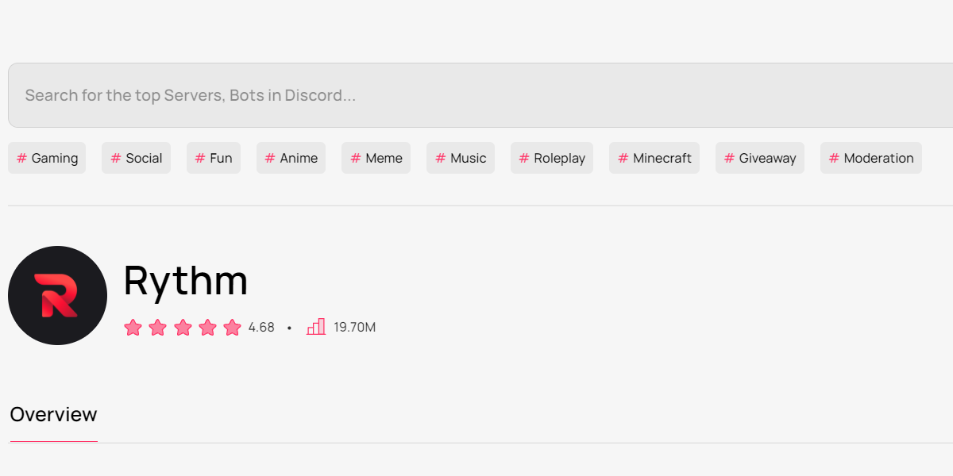Choose the Roleplay tag
The width and height of the screenshot is (953, 476).
tap(551, 158)
